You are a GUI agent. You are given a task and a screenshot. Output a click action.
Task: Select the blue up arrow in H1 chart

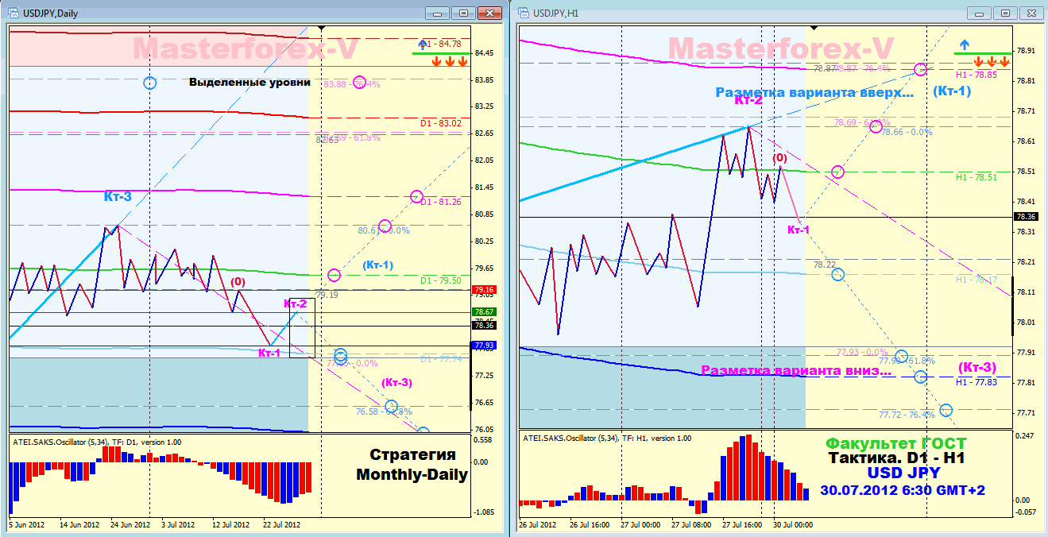click(x=963, y=45)
